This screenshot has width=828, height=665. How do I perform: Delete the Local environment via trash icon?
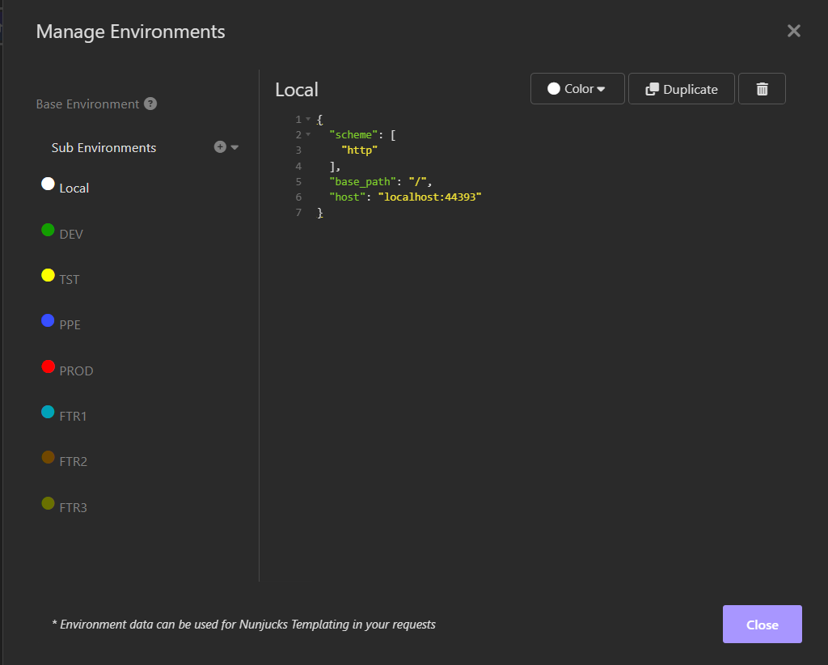pos(761,88)
